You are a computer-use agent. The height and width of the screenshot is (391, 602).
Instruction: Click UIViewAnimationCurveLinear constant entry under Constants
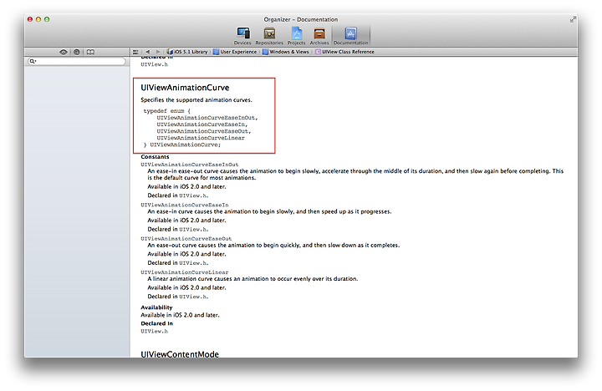coord(184,272)
